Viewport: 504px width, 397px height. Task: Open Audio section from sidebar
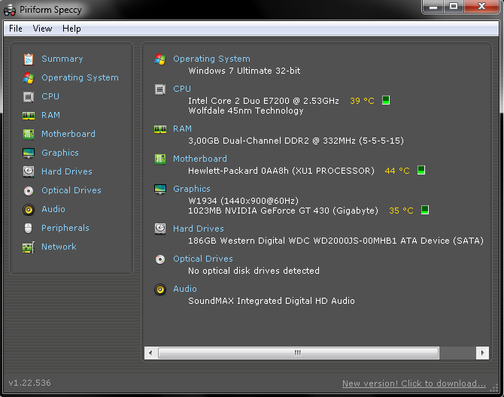click(x=53, y=209)
